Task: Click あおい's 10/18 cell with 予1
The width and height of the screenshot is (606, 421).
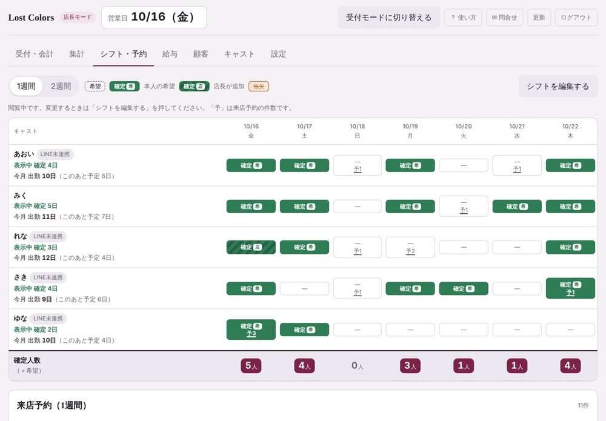Action: (x=358, y=165)
